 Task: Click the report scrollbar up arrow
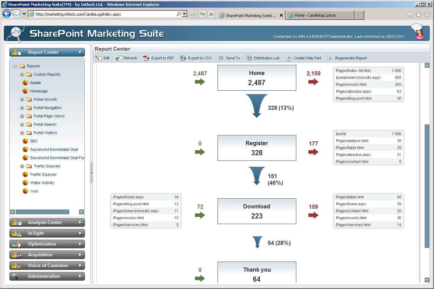pos(427,65)
